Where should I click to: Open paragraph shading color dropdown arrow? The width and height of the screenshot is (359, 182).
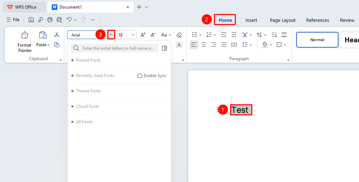click(271, 45)
